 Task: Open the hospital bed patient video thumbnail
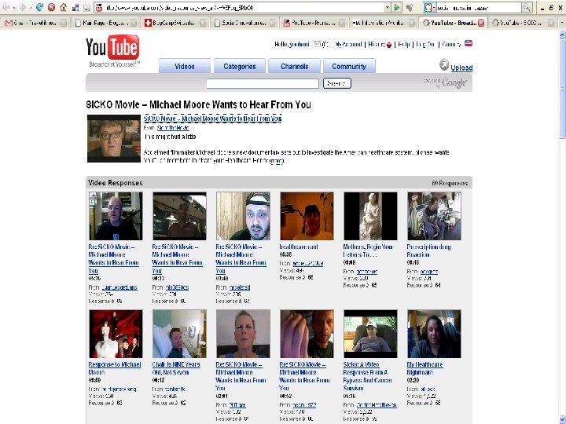coord(179,334)
